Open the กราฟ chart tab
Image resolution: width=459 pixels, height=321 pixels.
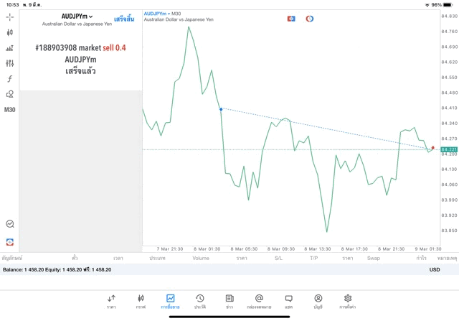tap(141, 302)
